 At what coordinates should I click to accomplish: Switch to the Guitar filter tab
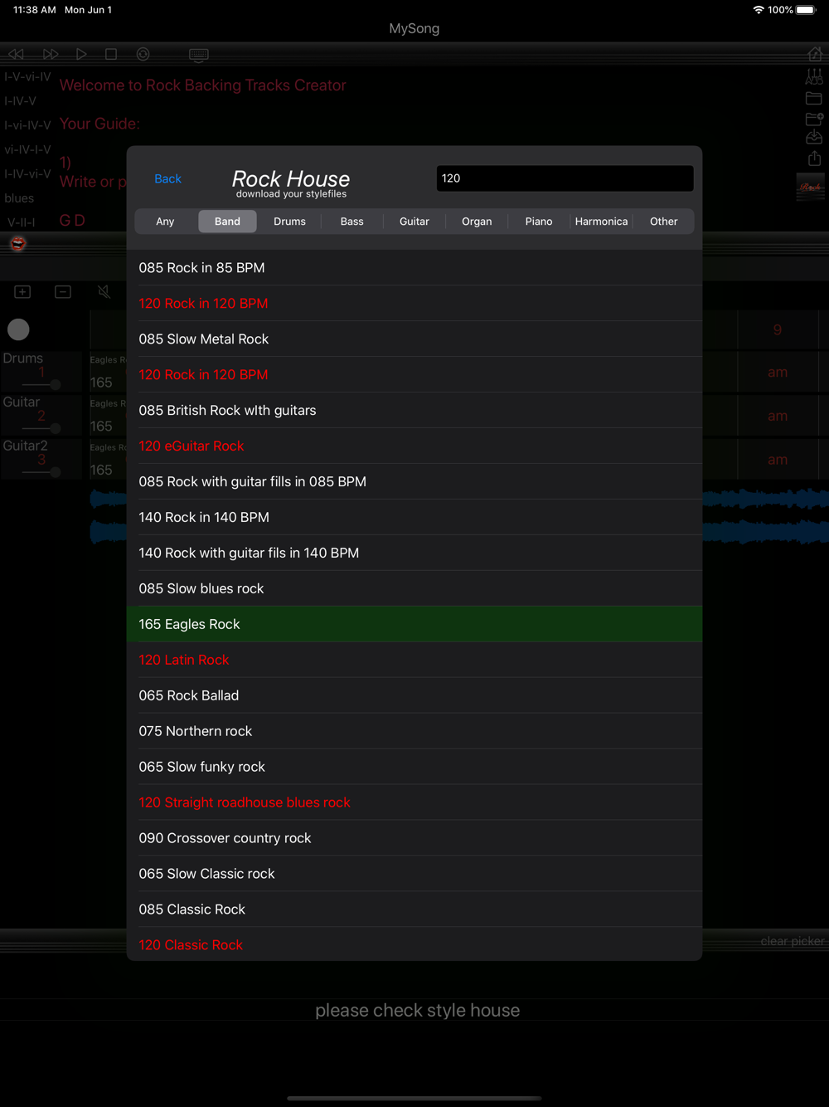click(414, 222)
